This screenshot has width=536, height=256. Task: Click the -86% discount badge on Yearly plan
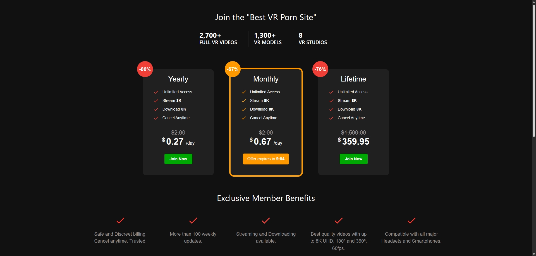click(145, 69)
